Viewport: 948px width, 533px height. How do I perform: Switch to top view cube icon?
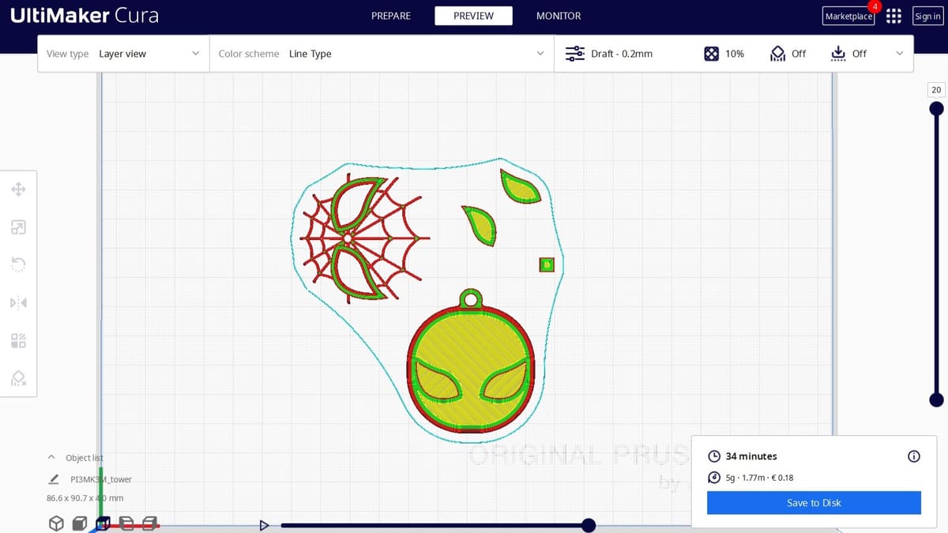(x=103, y=523)
